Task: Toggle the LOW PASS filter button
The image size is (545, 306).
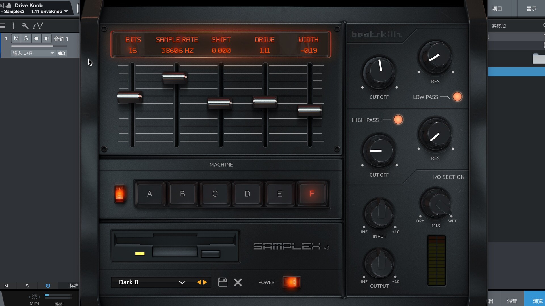Action: click(x=457, y=97)
